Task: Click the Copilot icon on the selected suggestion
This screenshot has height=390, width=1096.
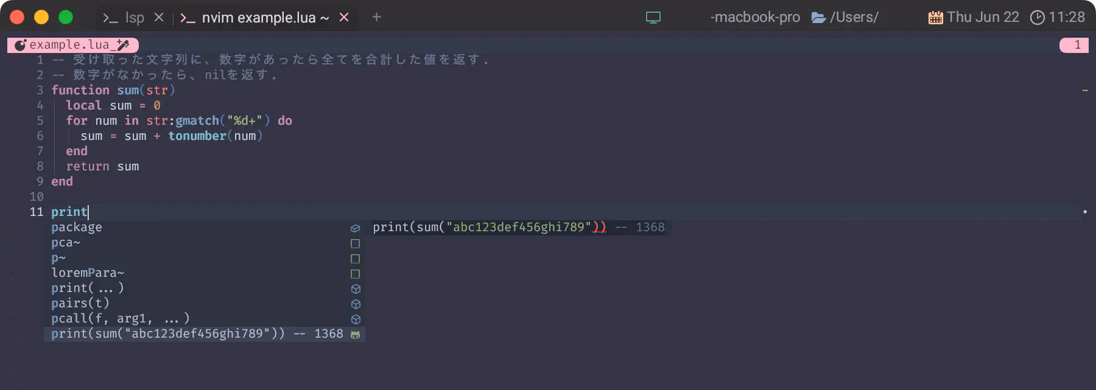Action: pos(356,335)
